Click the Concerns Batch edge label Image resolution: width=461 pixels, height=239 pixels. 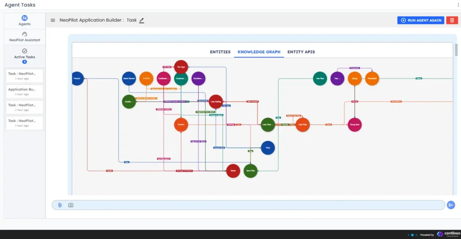(217, 115)
